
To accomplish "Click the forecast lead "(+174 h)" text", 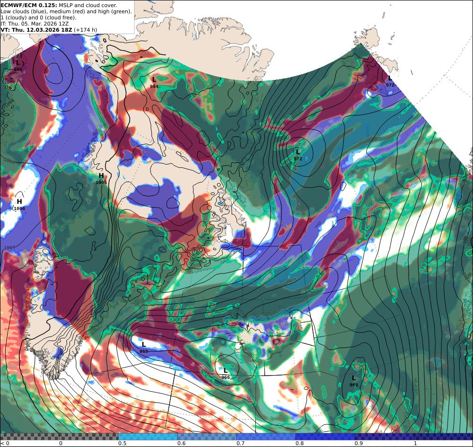I will pyautogui.click(x=85, y=29).
